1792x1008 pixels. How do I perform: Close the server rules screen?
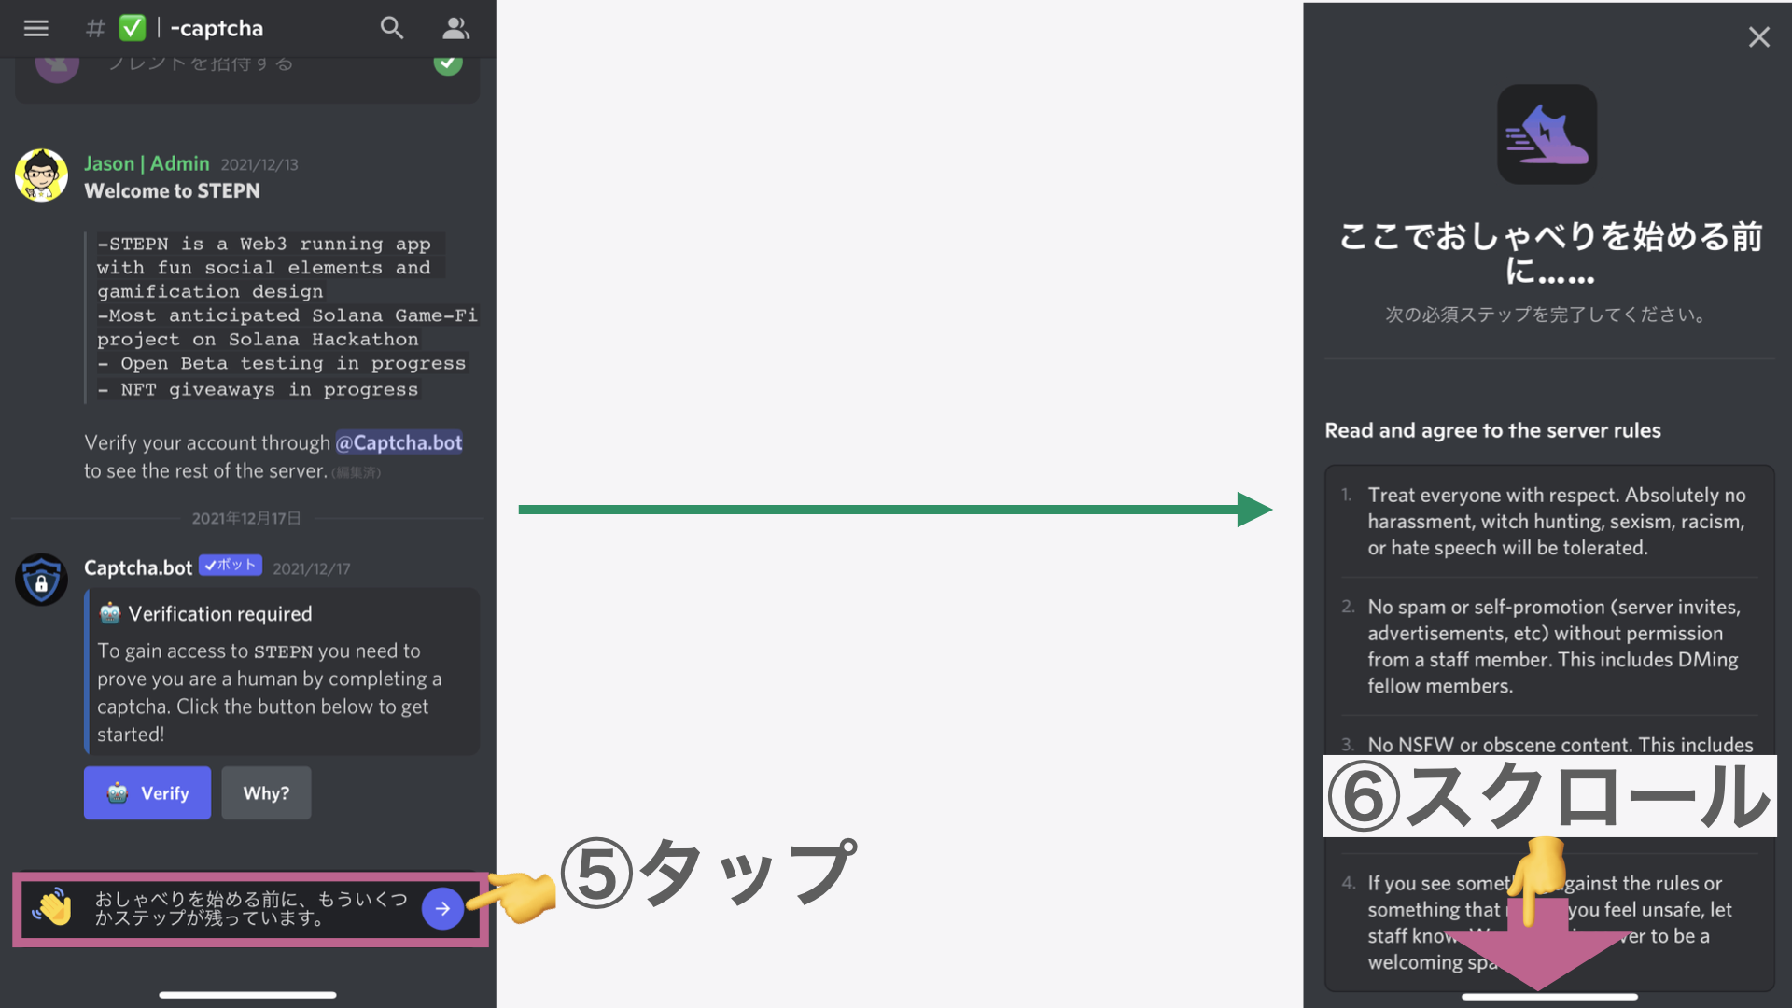1758,36
